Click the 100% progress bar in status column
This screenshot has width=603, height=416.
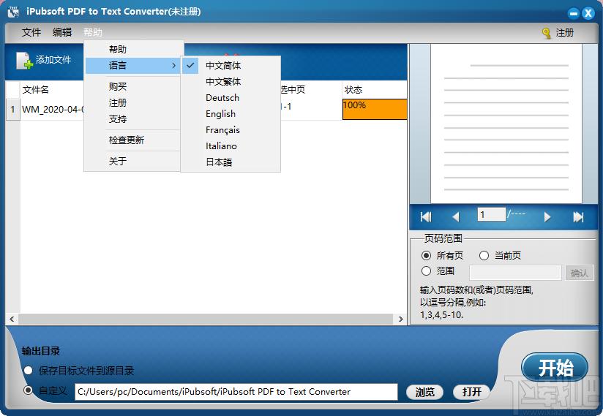(375, 109)
